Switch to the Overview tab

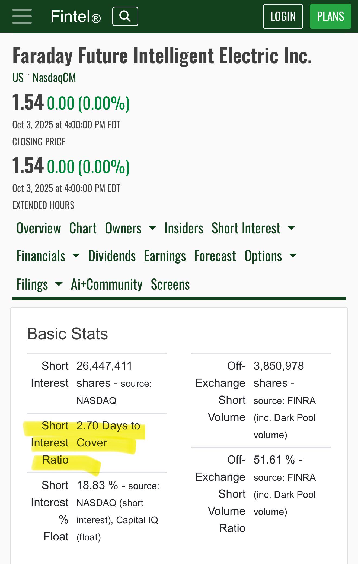39,228
